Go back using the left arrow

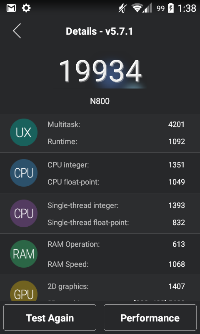[17, 31]
